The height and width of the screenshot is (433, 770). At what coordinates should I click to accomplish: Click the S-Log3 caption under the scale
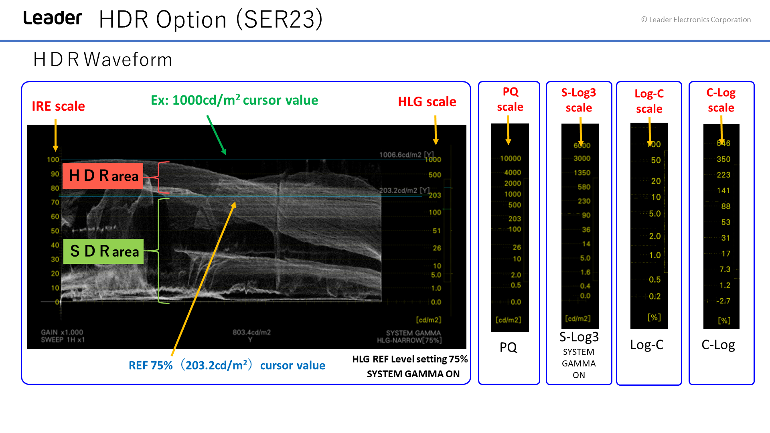pyautogui.click(x=579, y=337)
